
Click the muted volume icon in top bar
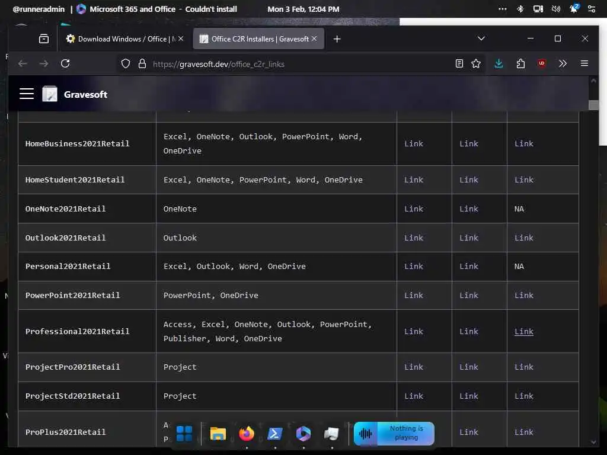pos(555,9)
